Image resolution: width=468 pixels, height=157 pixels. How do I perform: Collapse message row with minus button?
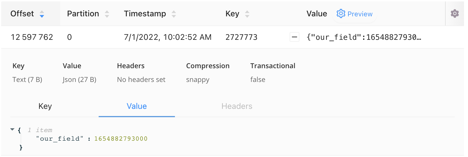295,37
